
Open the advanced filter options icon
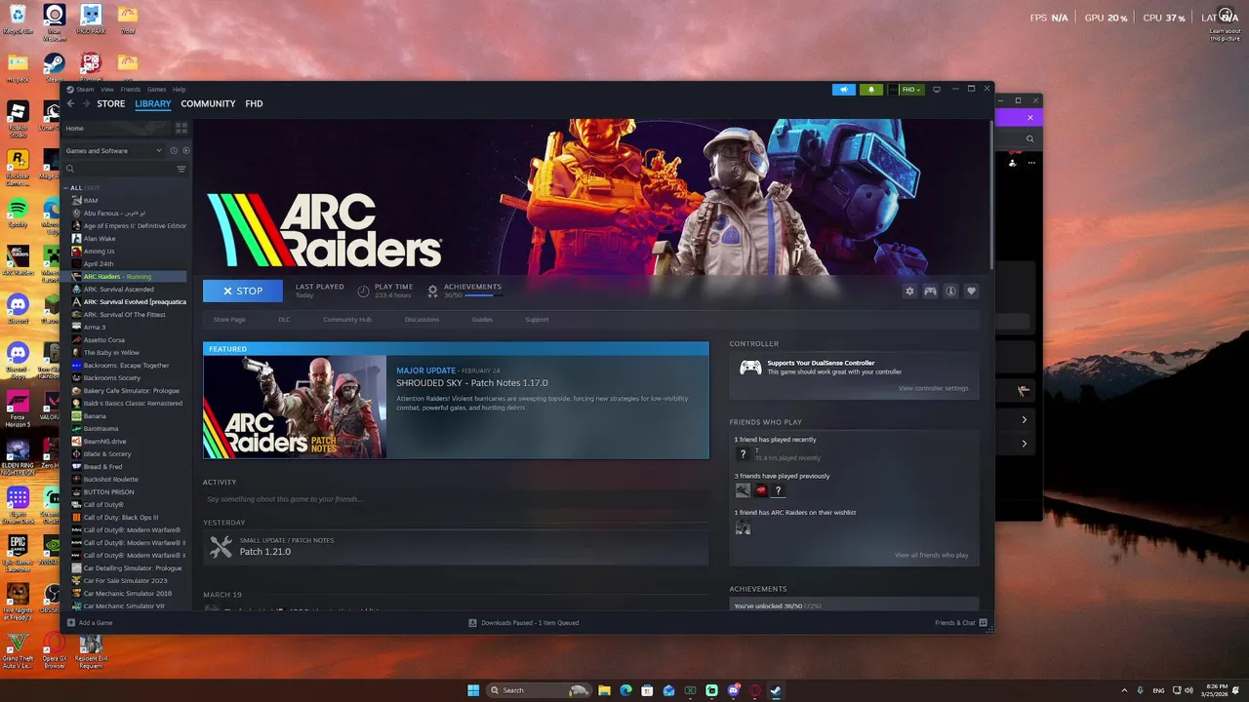[181, 169]
